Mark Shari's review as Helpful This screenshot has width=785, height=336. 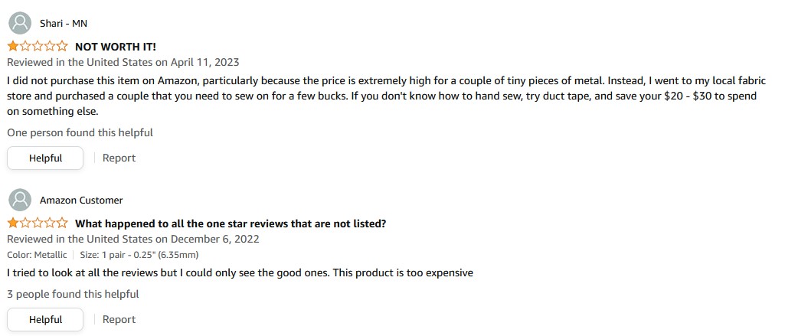pyautogui.click(x=45, y=158)
